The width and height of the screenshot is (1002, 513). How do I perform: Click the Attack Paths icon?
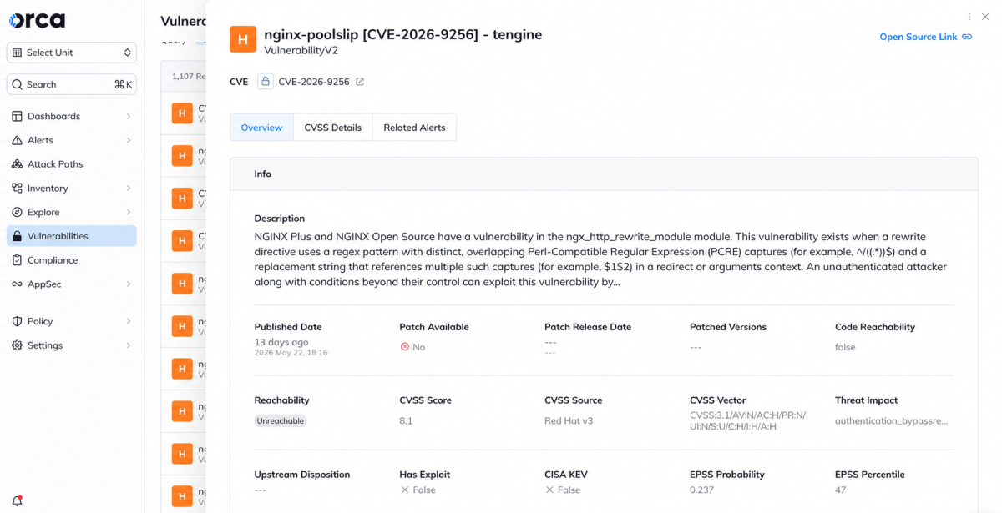[x=18, y=164]
